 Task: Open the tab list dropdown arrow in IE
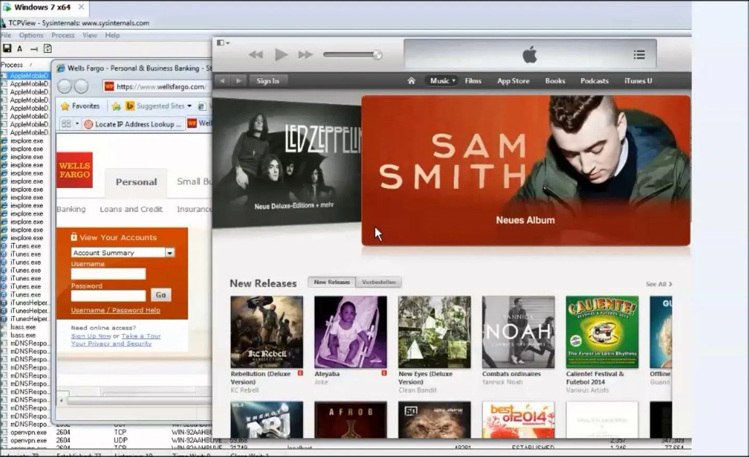(x=77, y=123)
